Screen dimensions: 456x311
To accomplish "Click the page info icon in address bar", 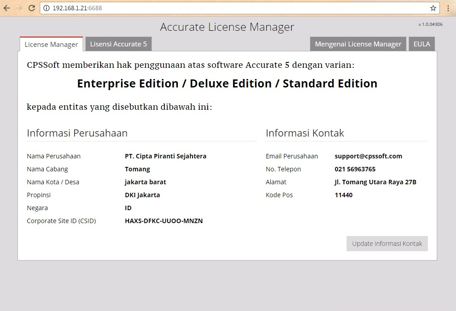I will point(46,8).
